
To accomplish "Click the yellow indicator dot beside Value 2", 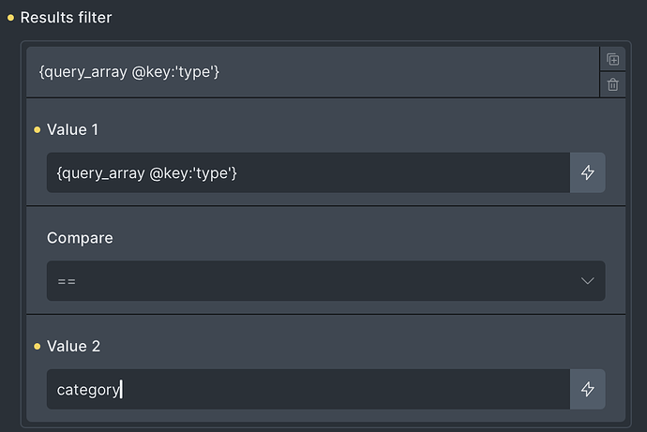I will click(x=37, y=346).
